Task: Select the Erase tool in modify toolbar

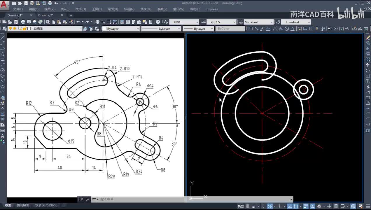Action: 368,37
